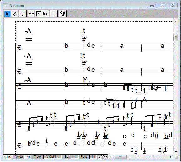Screen dimensions: 181x162
Task: Click the window system menu icon
Action: [x=5, y=5]
